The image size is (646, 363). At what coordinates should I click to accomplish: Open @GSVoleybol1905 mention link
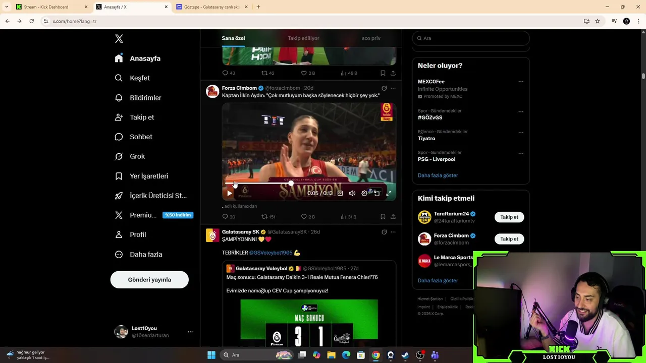pos(271,253)
